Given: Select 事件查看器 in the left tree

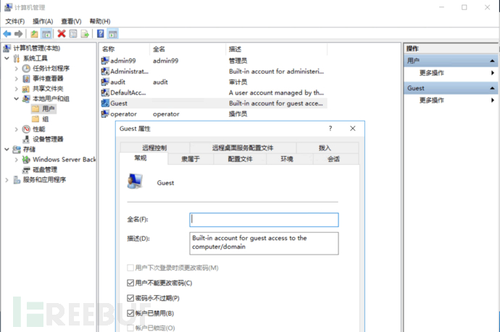Looking at the screenshot, I should 48,78.
